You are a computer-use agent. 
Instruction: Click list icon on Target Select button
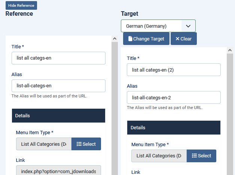(x=194, y=156)
